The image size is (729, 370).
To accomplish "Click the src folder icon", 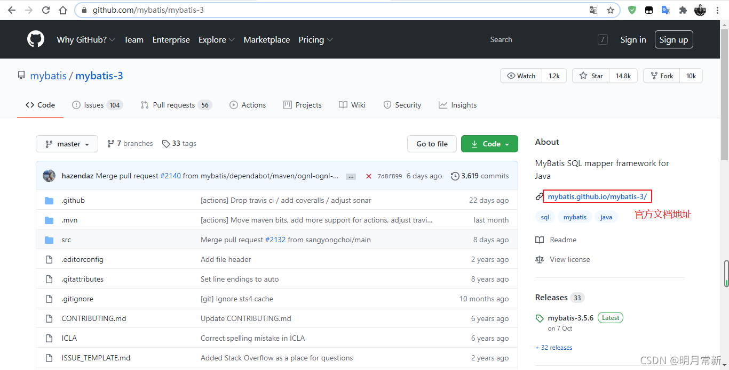I will tap(49, 240).
